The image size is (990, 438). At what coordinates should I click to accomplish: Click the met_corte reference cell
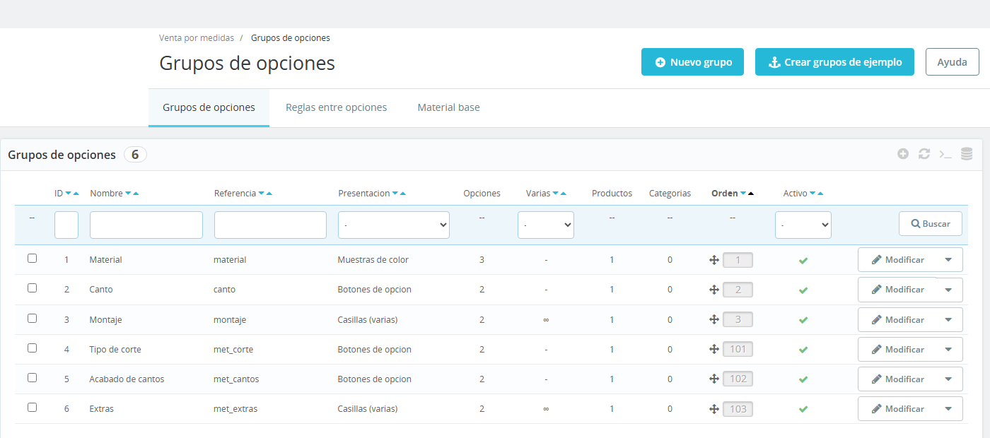tap(233, 350)
